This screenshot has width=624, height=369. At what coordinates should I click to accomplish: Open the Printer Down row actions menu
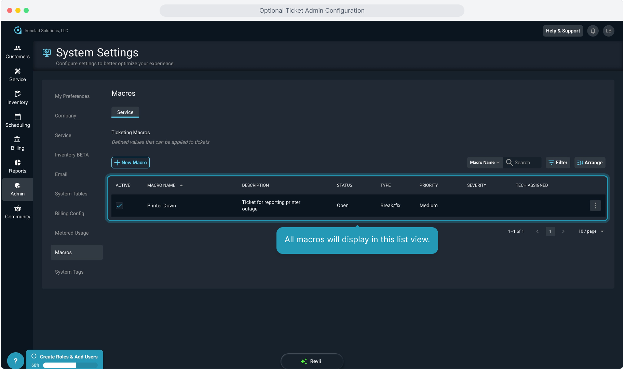(595, 205)
